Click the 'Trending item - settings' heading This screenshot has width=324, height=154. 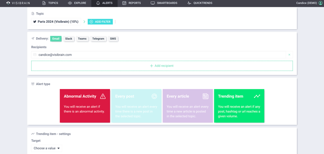[x=53, y=134]
